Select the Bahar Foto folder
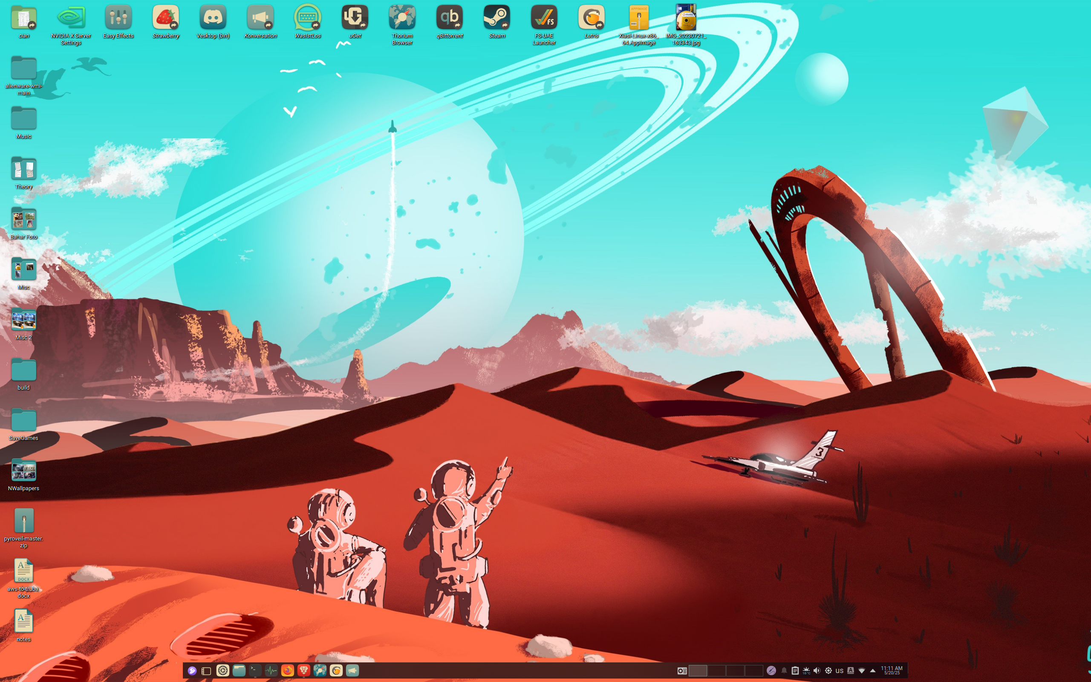 pyautogui.click(x=23, y=223)
